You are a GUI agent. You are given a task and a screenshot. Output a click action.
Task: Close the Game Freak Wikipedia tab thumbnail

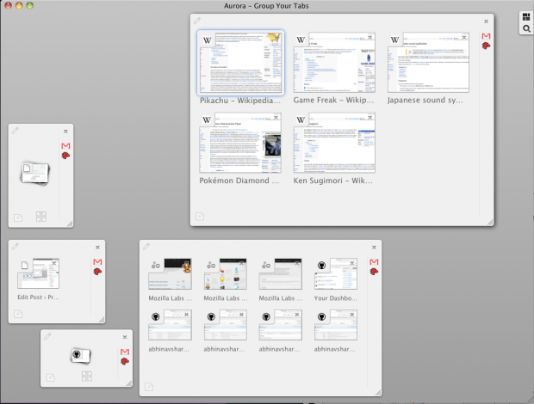pyautogui.click(x=370, y=39)
